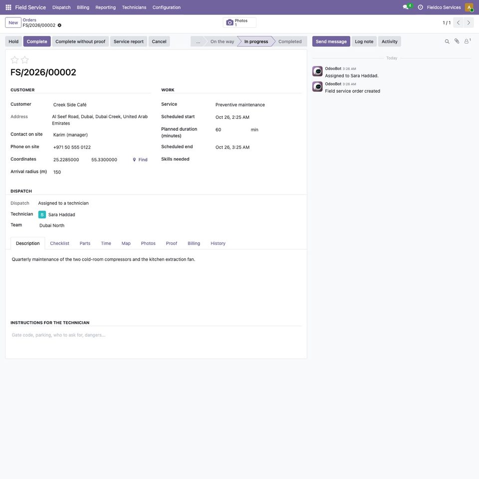Image resolution: width=479 pixels, height=479 pixels.
Task: Switch to the Parts tab
Action: click(x=85, y=243)
